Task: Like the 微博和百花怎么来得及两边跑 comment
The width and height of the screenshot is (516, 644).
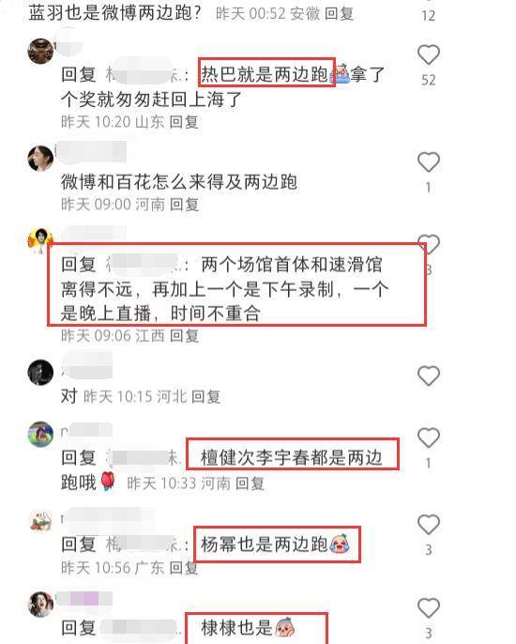Action: 429,162
